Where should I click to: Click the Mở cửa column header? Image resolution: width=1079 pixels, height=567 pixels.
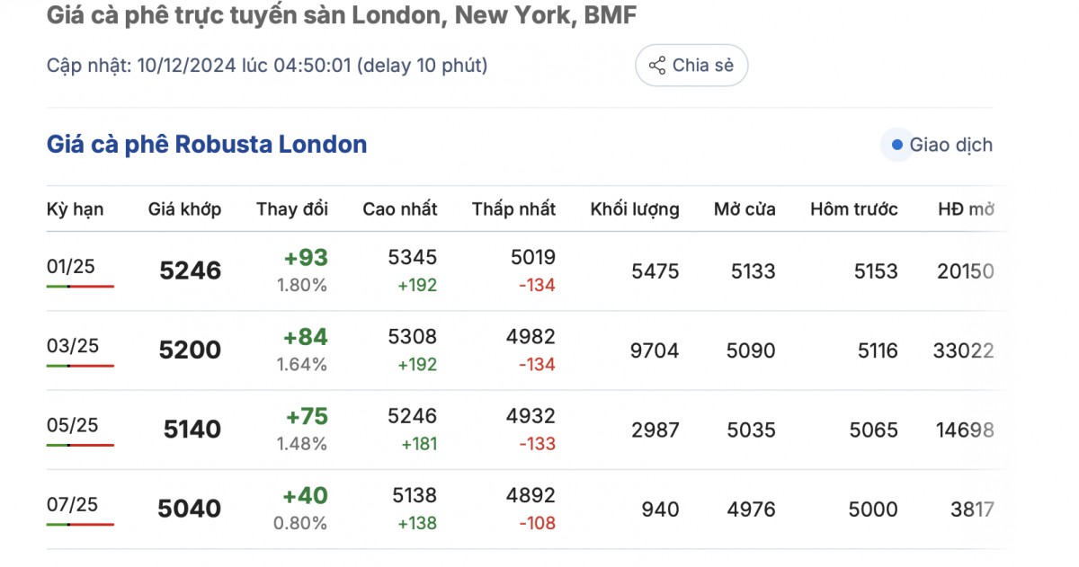coord(745,209)
